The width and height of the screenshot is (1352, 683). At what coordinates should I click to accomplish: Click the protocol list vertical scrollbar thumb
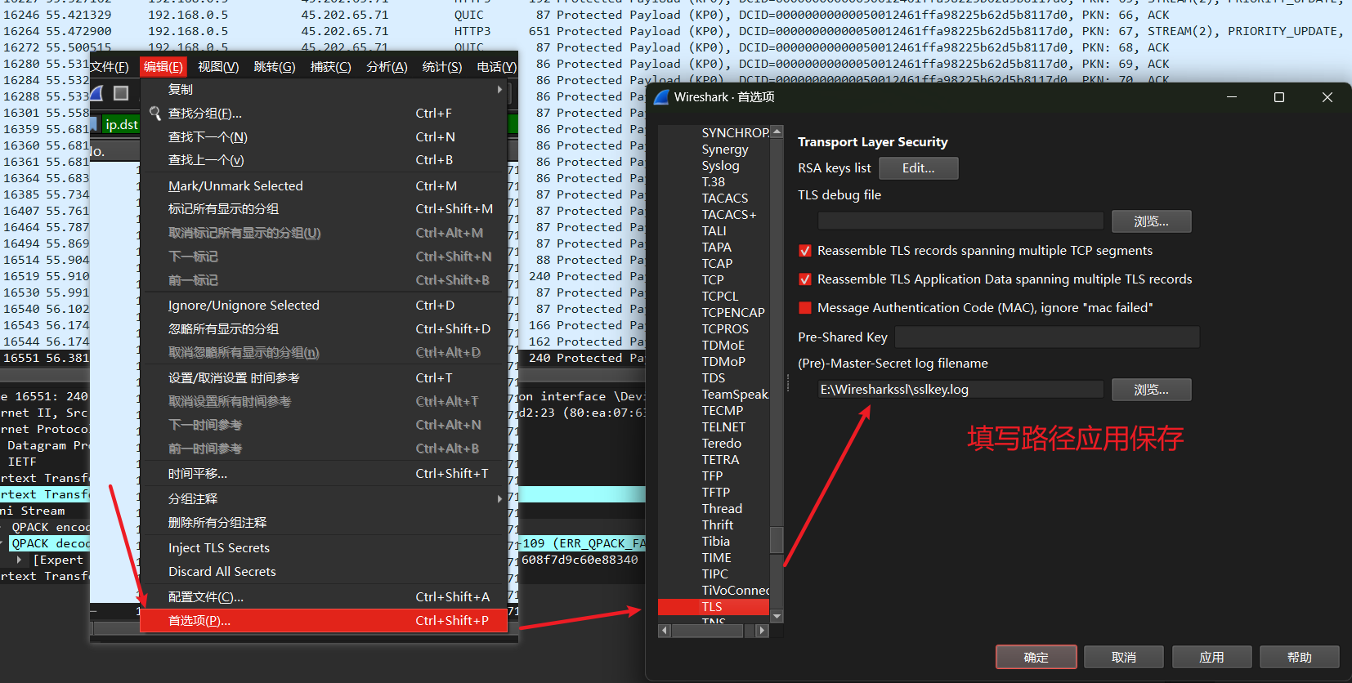coord(777,540)
